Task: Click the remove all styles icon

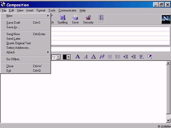Action: tap(102, 57)
